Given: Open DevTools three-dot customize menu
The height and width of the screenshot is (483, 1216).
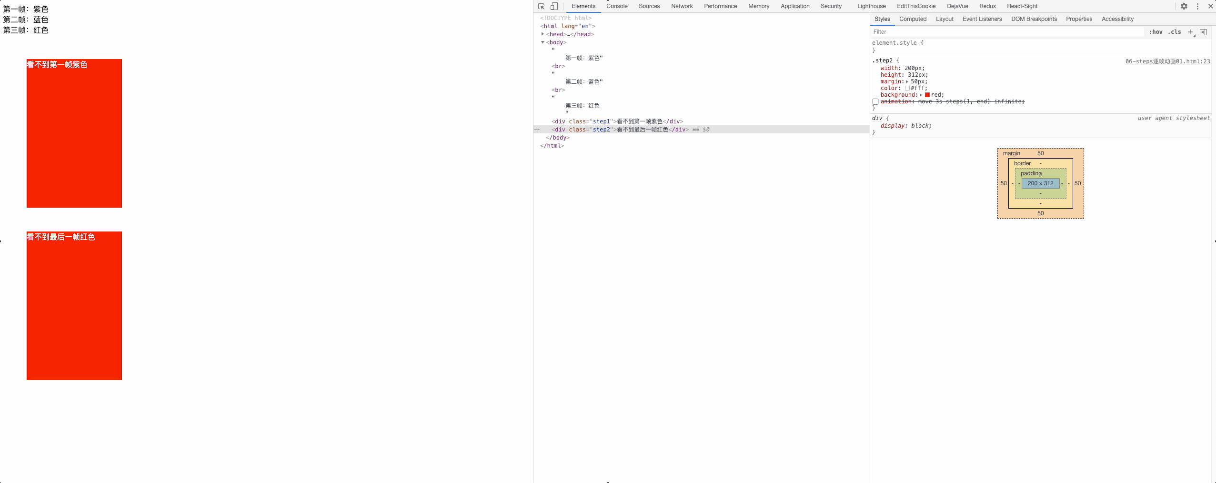Looking at the screenshot, I should click(x=1197, y=6).
